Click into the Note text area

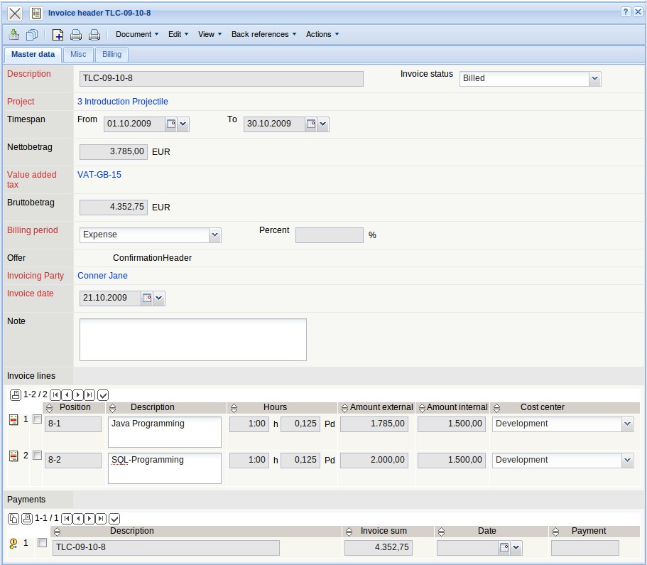tap(192, 340)
